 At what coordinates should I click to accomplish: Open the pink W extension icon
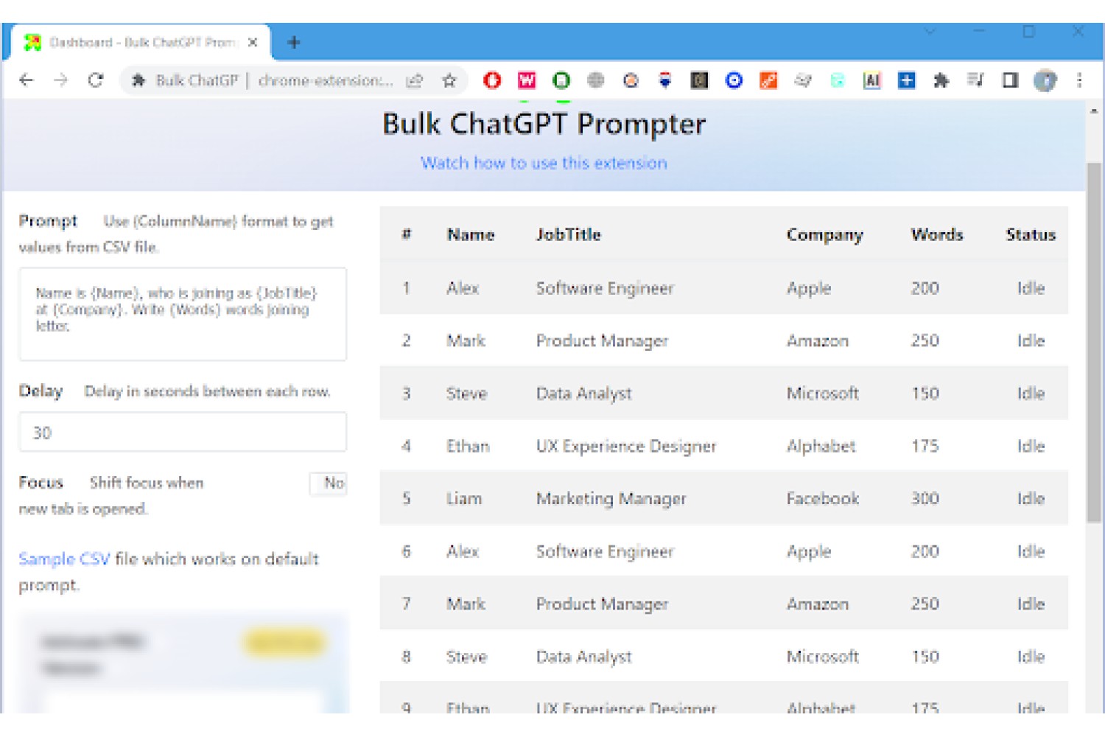click(x=527, y=80)
